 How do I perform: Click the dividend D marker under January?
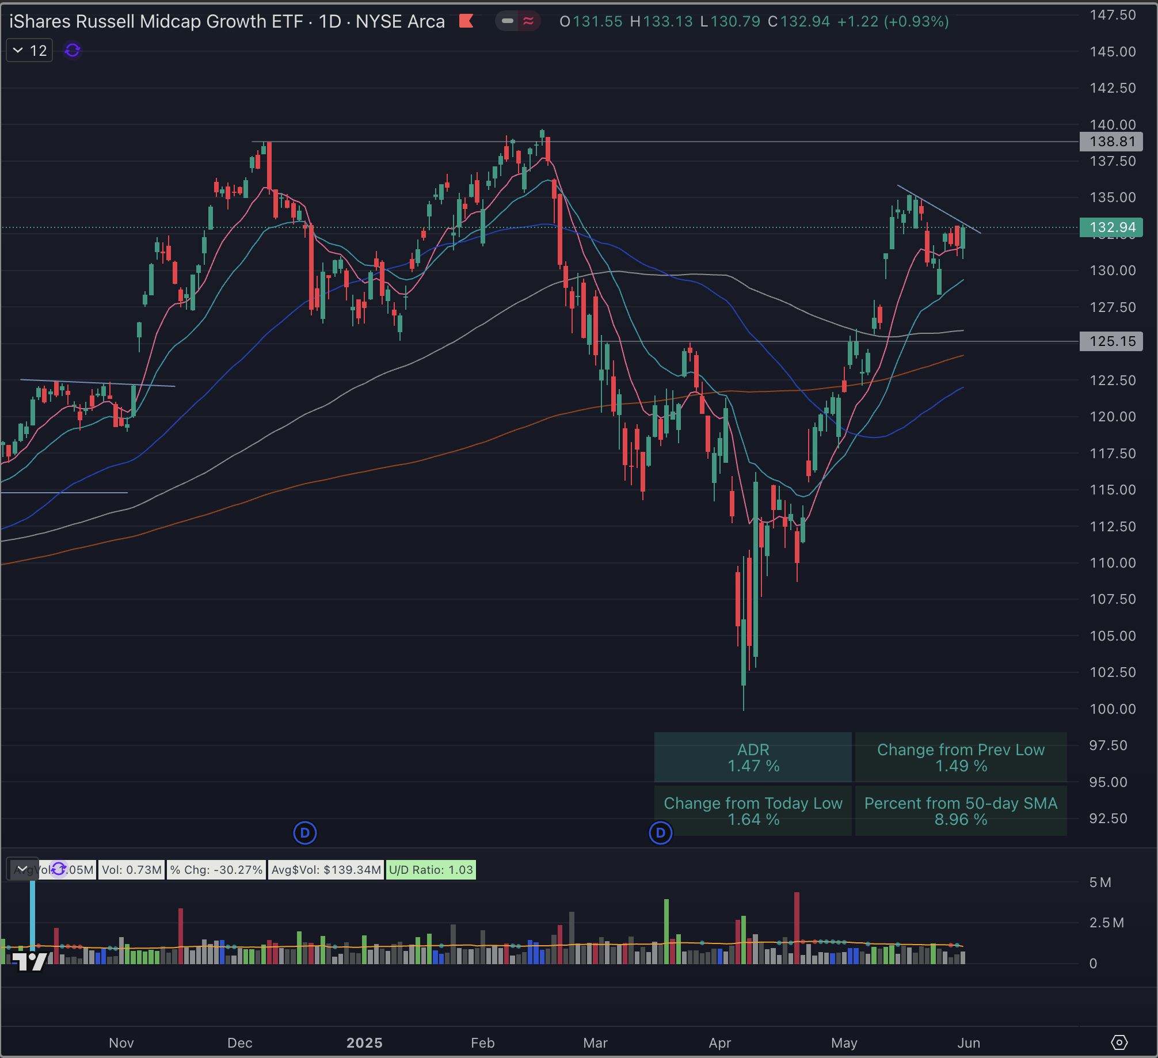[x=304, y=833]
